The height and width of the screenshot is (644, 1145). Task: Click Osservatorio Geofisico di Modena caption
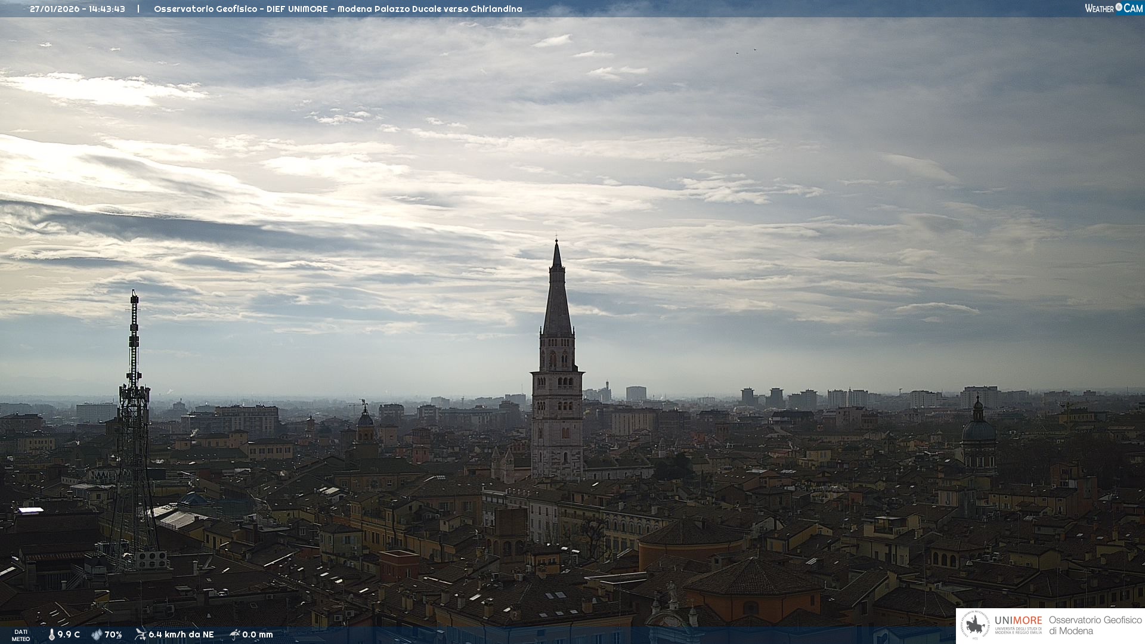pyautogui.click(x=1095, y=626)
